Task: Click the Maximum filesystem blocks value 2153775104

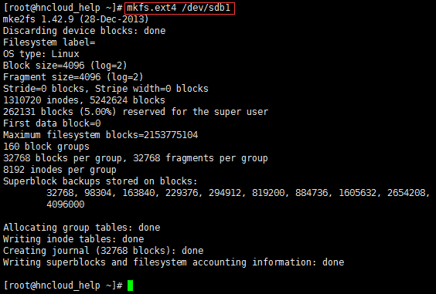Action: click(x=171, y=135)
